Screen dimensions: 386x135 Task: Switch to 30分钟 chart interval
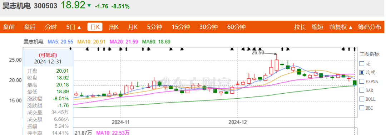pyautogui.click(x=208, y=27)
